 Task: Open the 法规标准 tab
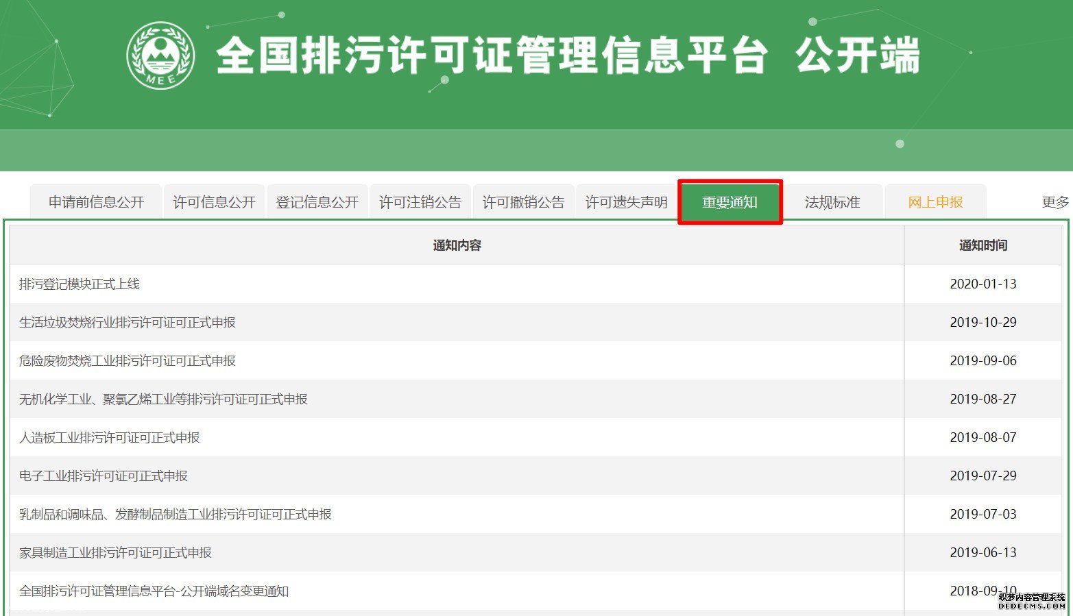832,202
